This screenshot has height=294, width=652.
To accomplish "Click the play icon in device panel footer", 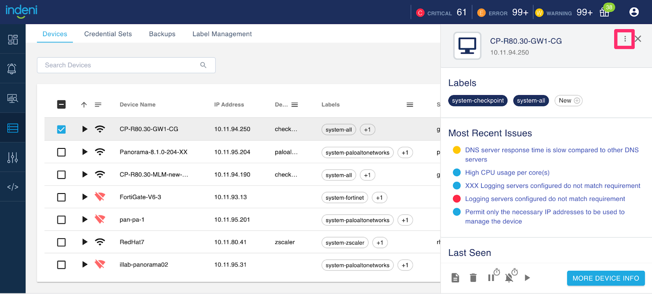I will tap(527, 278).
